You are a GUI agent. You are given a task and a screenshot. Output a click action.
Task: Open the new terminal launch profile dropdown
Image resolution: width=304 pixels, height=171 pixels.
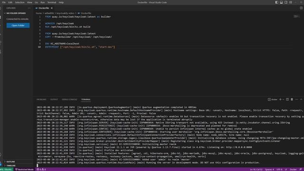[283, 99]
